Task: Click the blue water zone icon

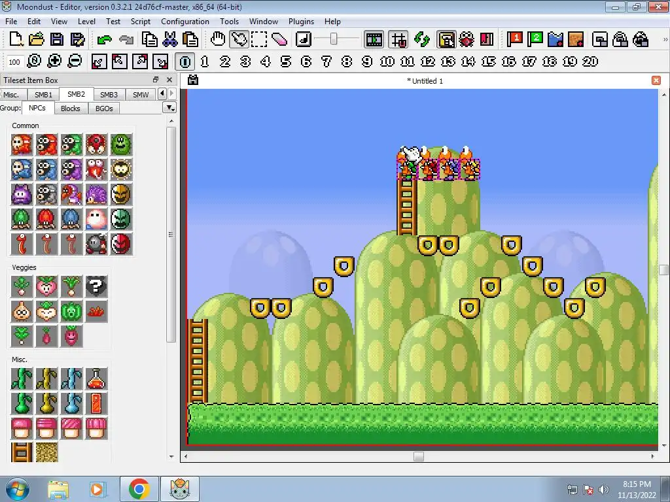Action: (x=555, y=39)
